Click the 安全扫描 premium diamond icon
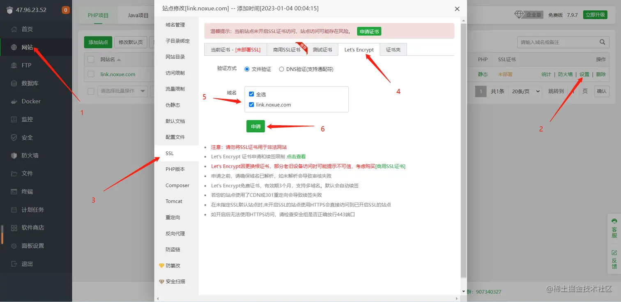Image resolution: width=621 pixels, height=302 pixels. (161, 282)
